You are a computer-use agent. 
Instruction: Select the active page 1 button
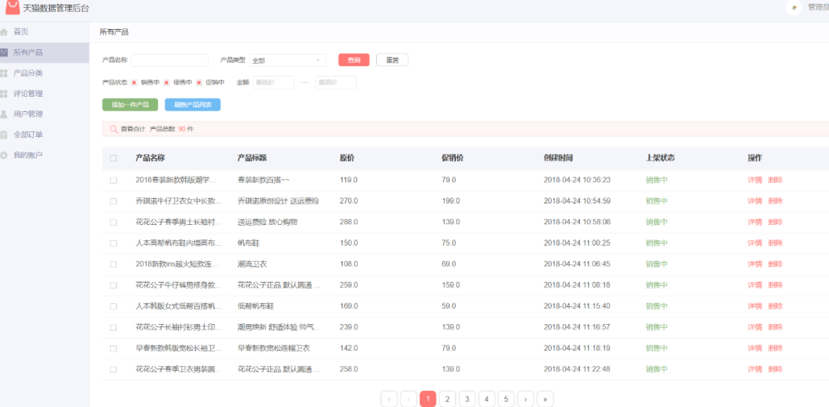(428, 399)
